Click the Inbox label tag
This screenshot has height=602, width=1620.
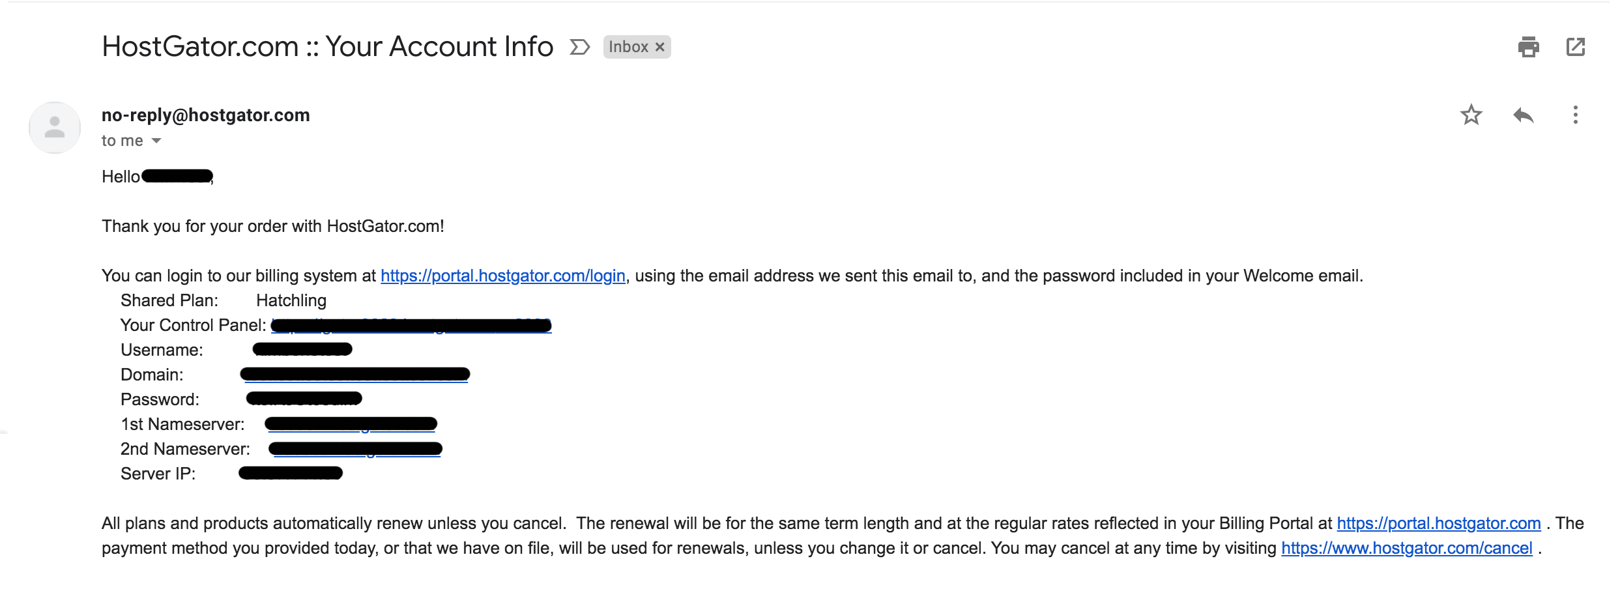click(x=628, y=47)
